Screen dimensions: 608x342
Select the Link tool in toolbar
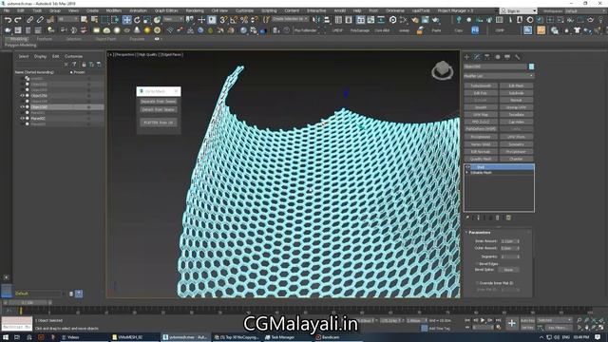[29, 19]
